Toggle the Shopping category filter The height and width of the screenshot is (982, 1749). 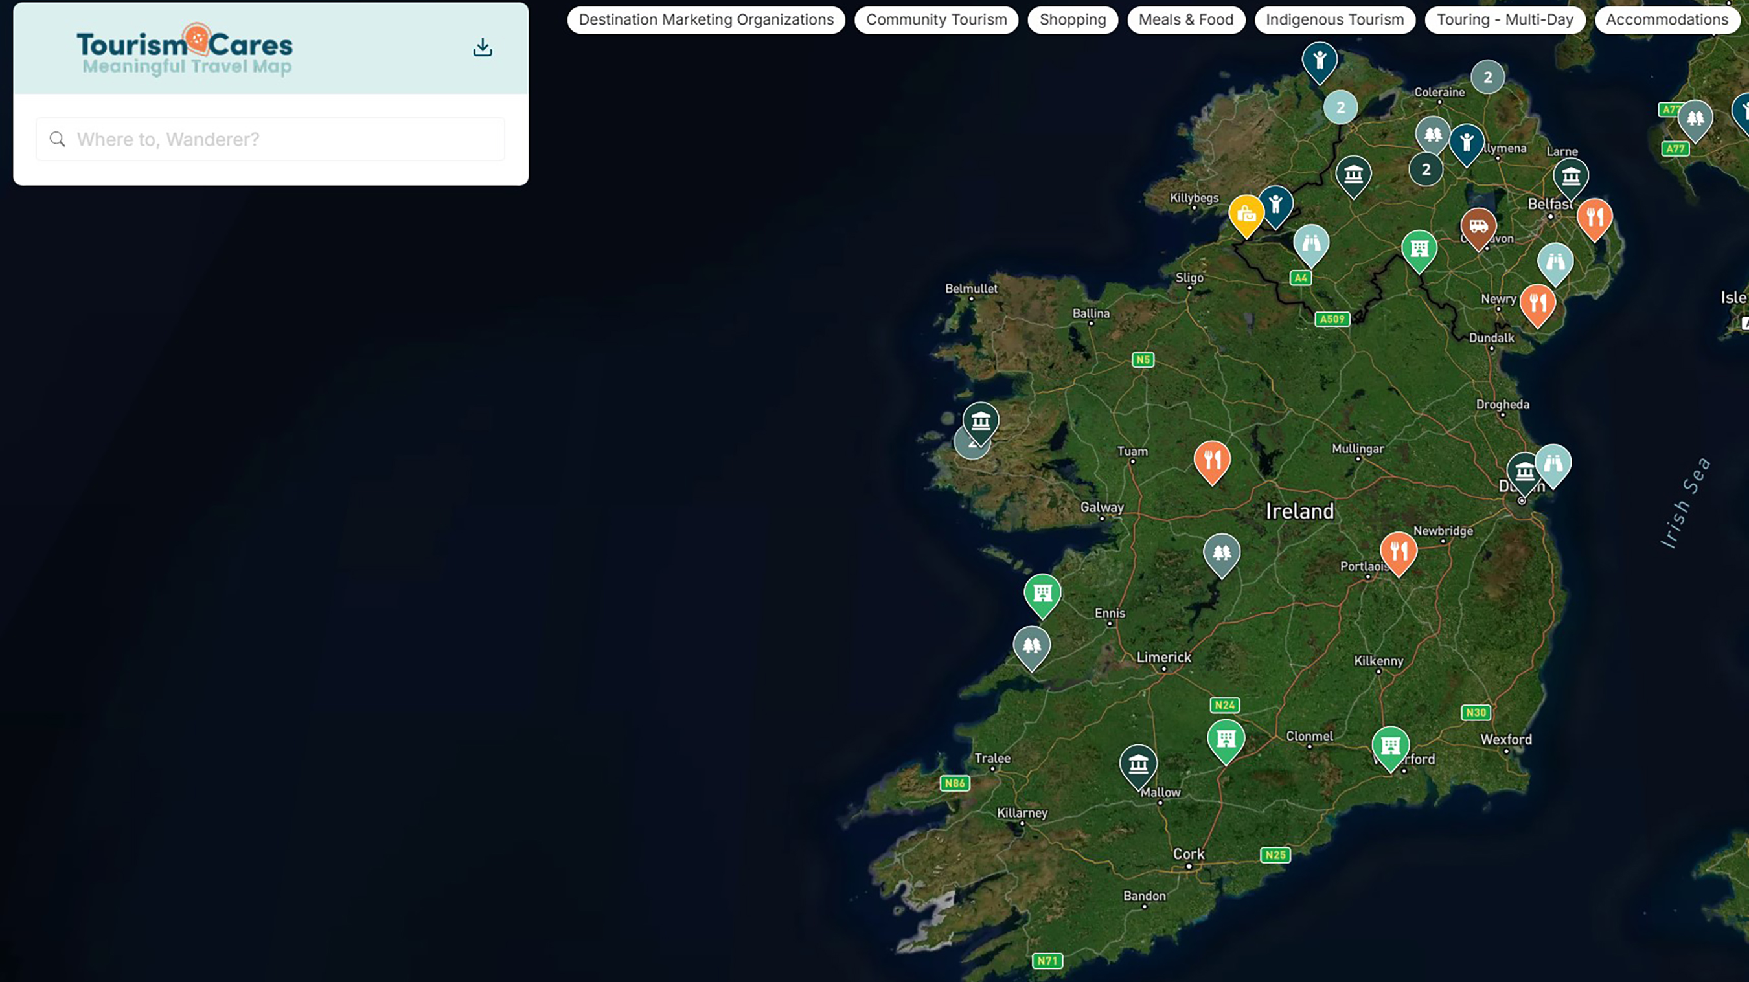(x=1072, y=19)
